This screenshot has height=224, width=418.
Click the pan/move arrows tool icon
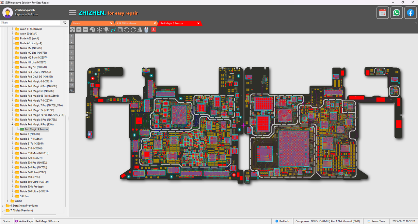[x=72, y=30]
